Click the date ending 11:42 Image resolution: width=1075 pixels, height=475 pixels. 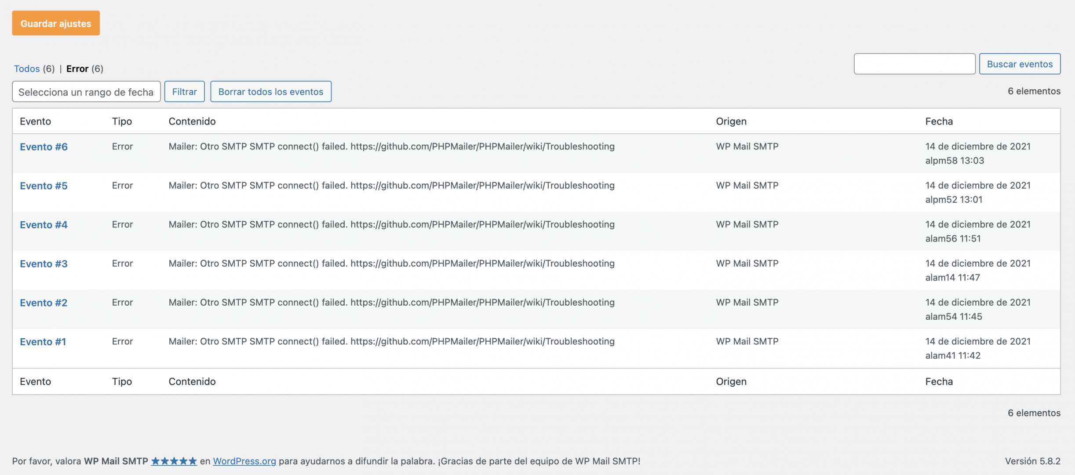pos(978,348)
